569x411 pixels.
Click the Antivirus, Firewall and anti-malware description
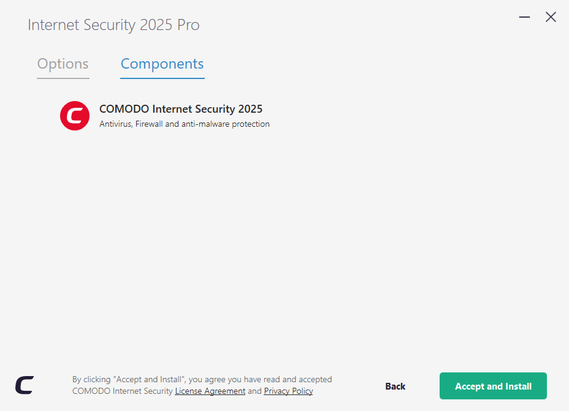tap(184, 124)
